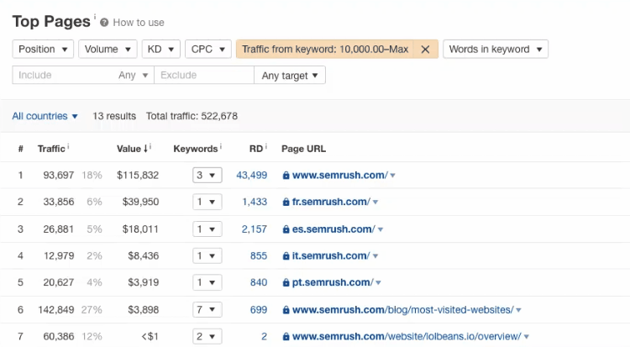Sort by the RD column header

pyautogui.click(x=256, y=149)
